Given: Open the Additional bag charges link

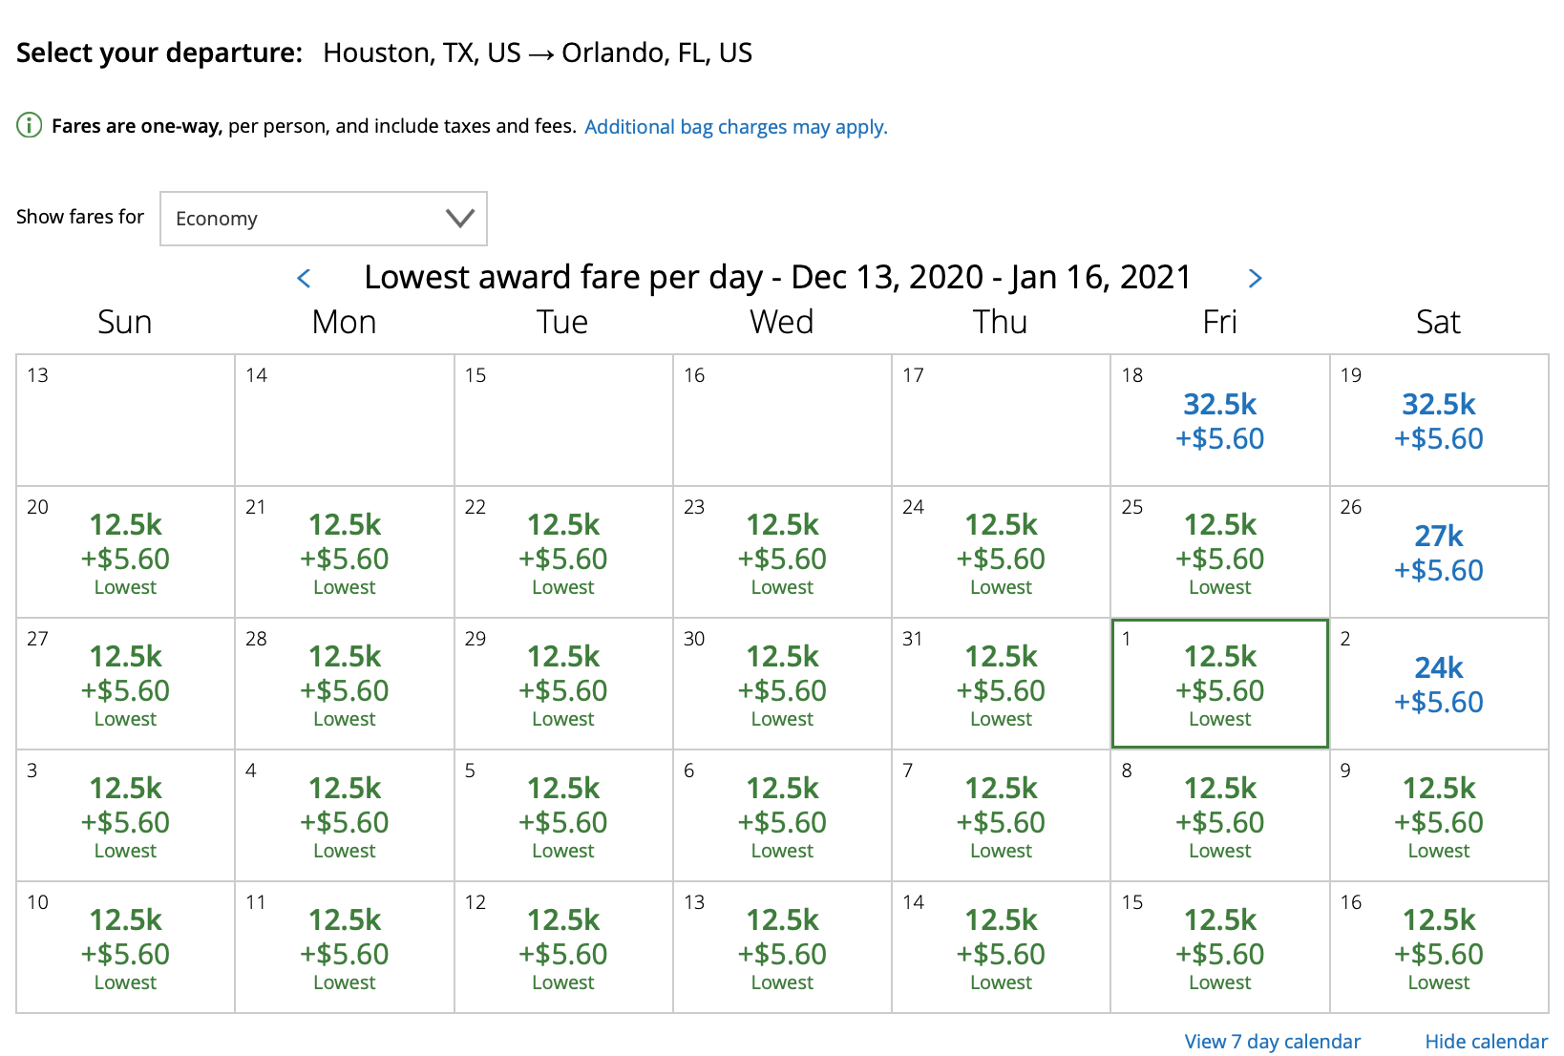Looking at the screenshot, I should point(735,126).
